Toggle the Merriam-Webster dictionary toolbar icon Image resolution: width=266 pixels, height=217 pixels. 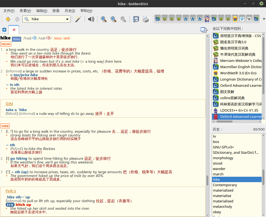[207, 19]
